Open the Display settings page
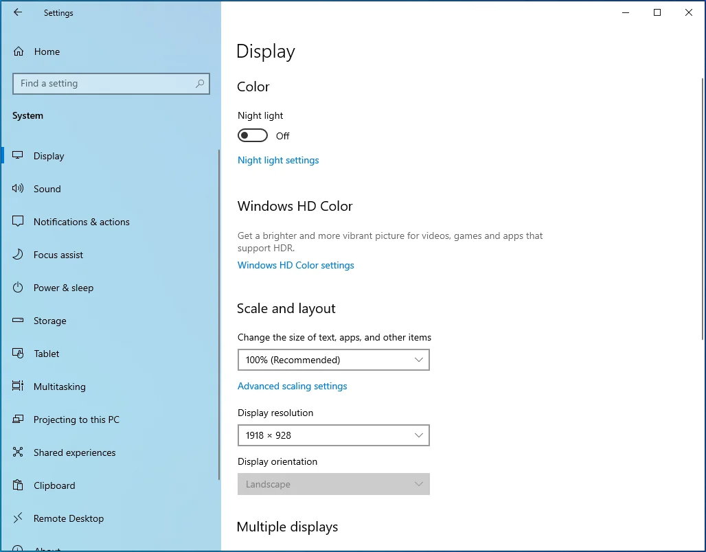 (x=110, y=156)
